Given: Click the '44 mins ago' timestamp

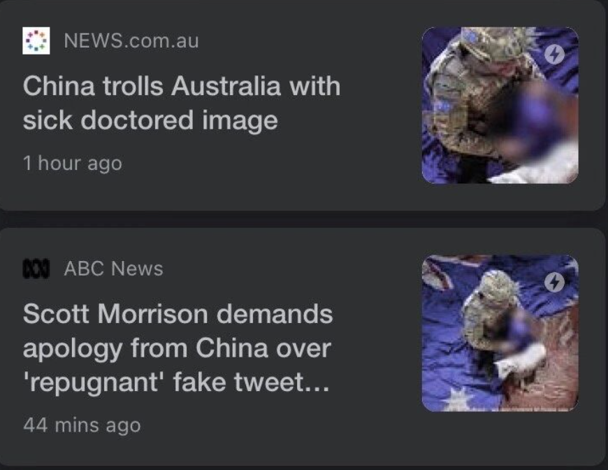Looking at the screenshot, I should click(82, 425).
